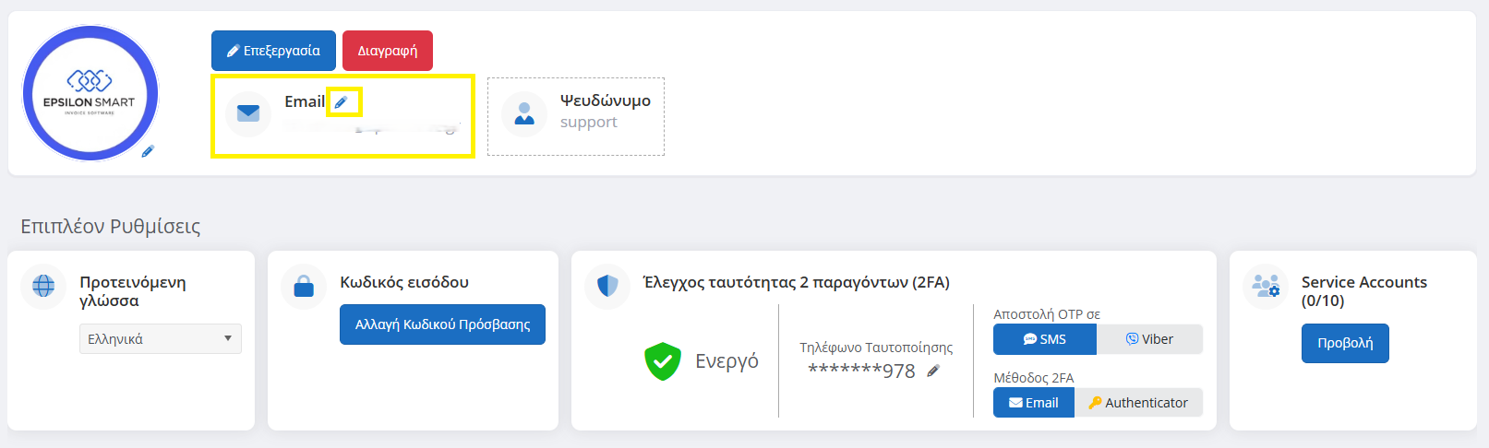Click the pencil icon on the profile avatar
The height and width of the screenshot is (448, 1489).
point(148,151)
